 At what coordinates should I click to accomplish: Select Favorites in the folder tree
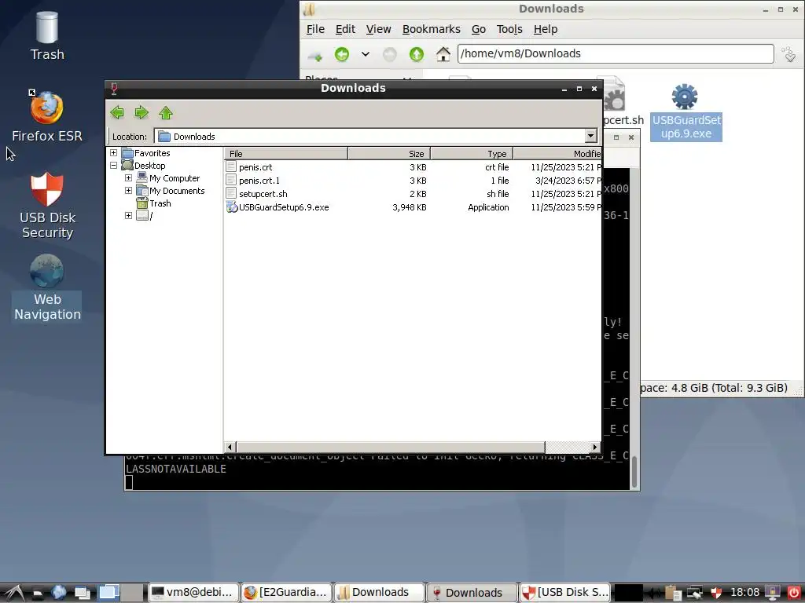point(152,153)
